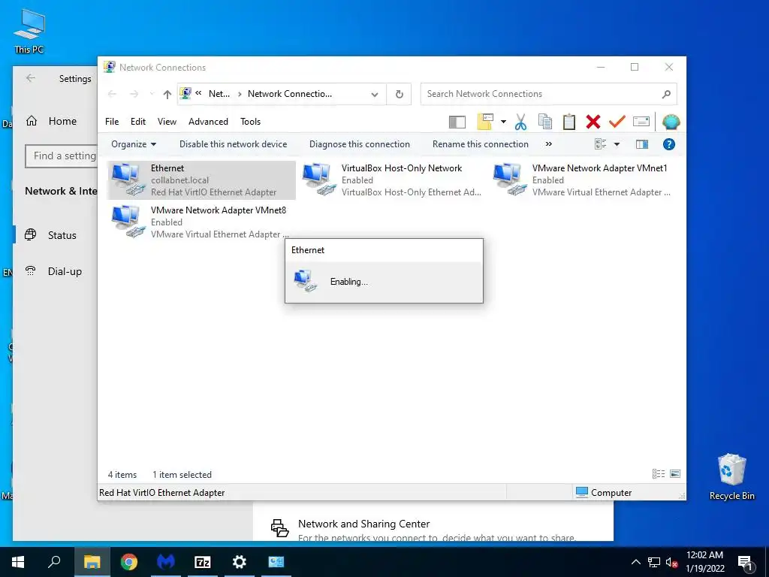Image resolution: width=769 pixels, height=577 pixels.
Task: Open the View menu
Action: pyautogui.click(x=167, y=122)
